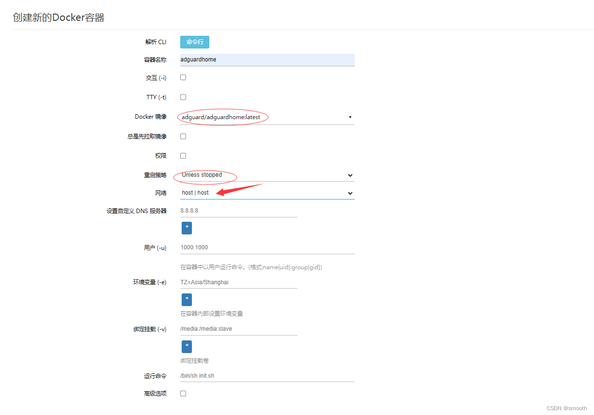Click the 在容器中以用户运行命令 hint text
The height and width of the screenshot is (415, 594).
coord(251,267)
